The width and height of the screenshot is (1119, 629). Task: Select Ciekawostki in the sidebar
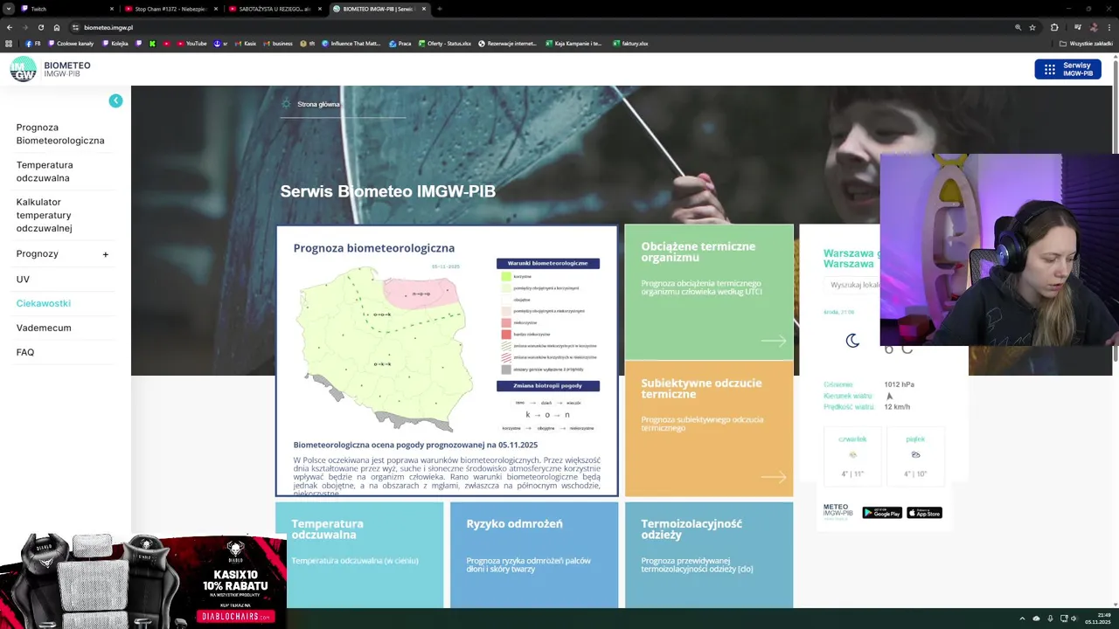(44, 303)
